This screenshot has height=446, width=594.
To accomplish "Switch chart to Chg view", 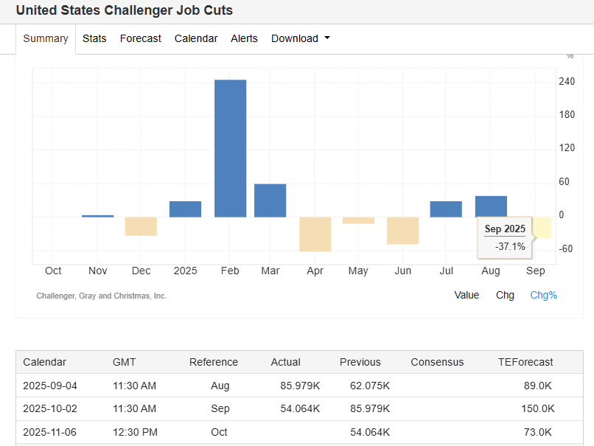I will pyautogui.click(x=505, y=295).
